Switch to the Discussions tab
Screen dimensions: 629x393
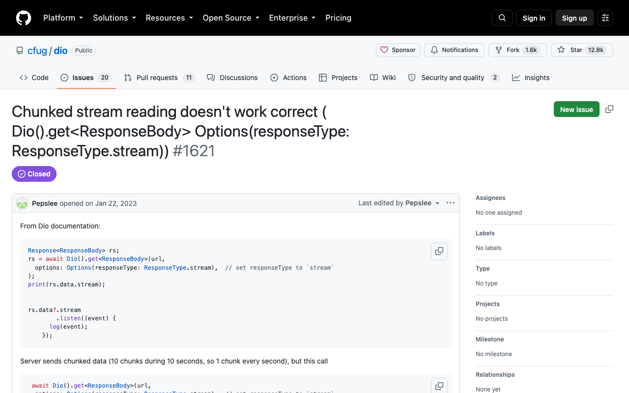232,78
